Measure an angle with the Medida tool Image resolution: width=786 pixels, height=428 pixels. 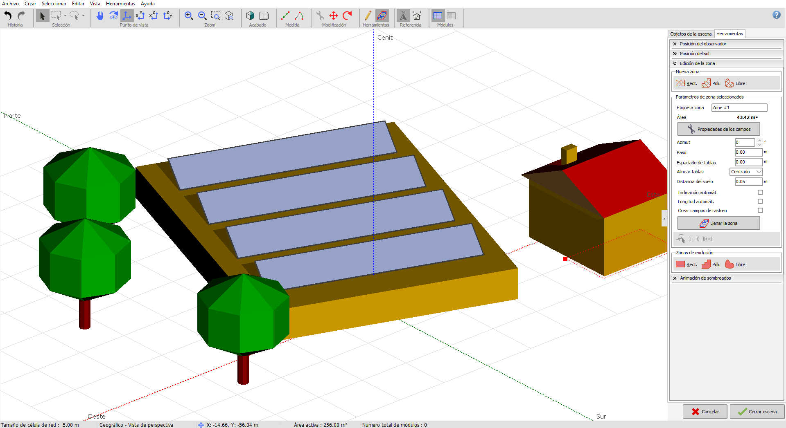299,16
